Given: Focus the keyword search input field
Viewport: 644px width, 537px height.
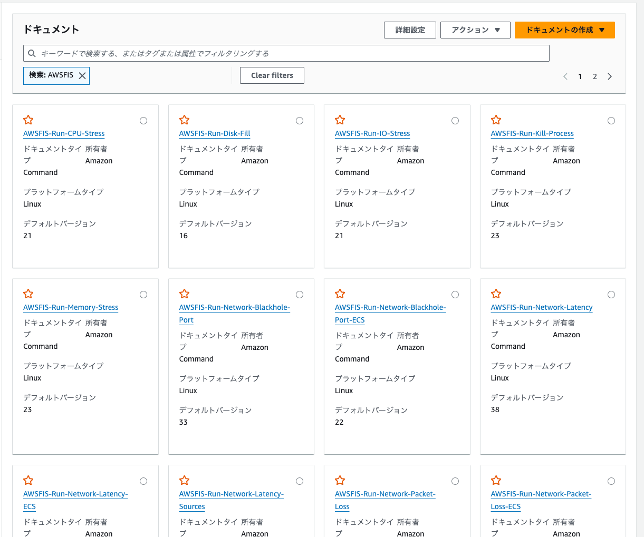Looking at the screenshot, I should [x=286, y=53].
